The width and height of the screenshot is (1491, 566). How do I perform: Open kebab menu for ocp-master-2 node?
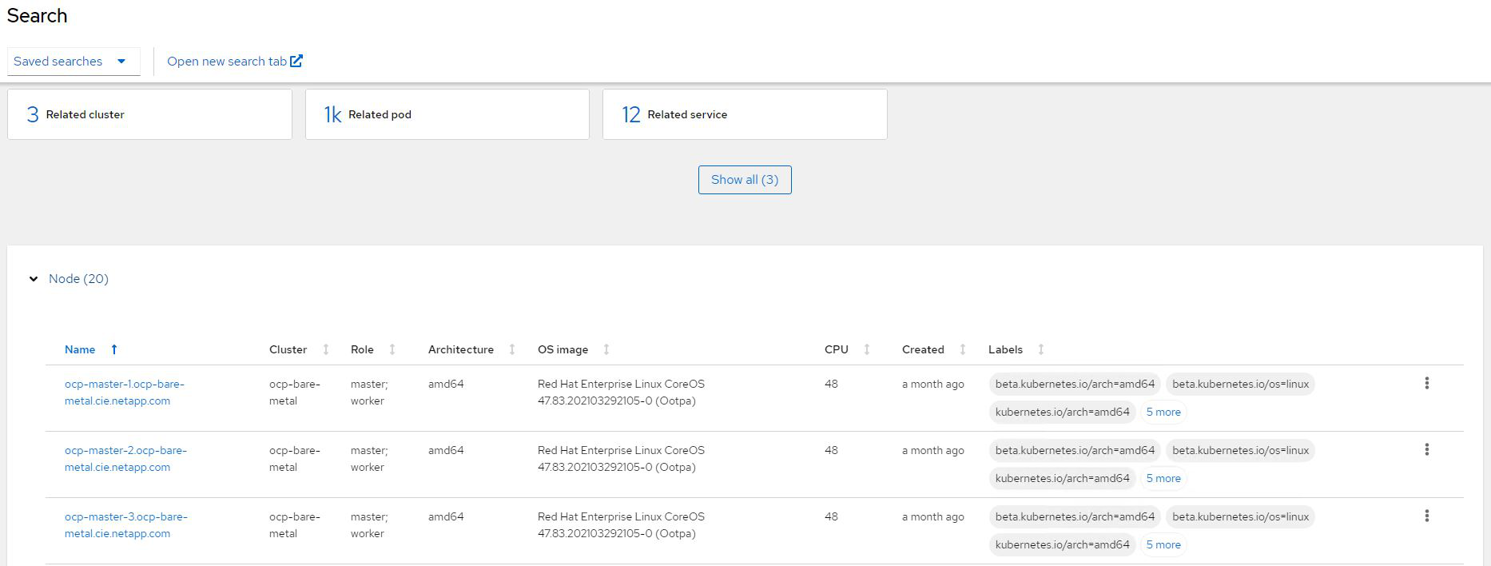coord(1426,450)
